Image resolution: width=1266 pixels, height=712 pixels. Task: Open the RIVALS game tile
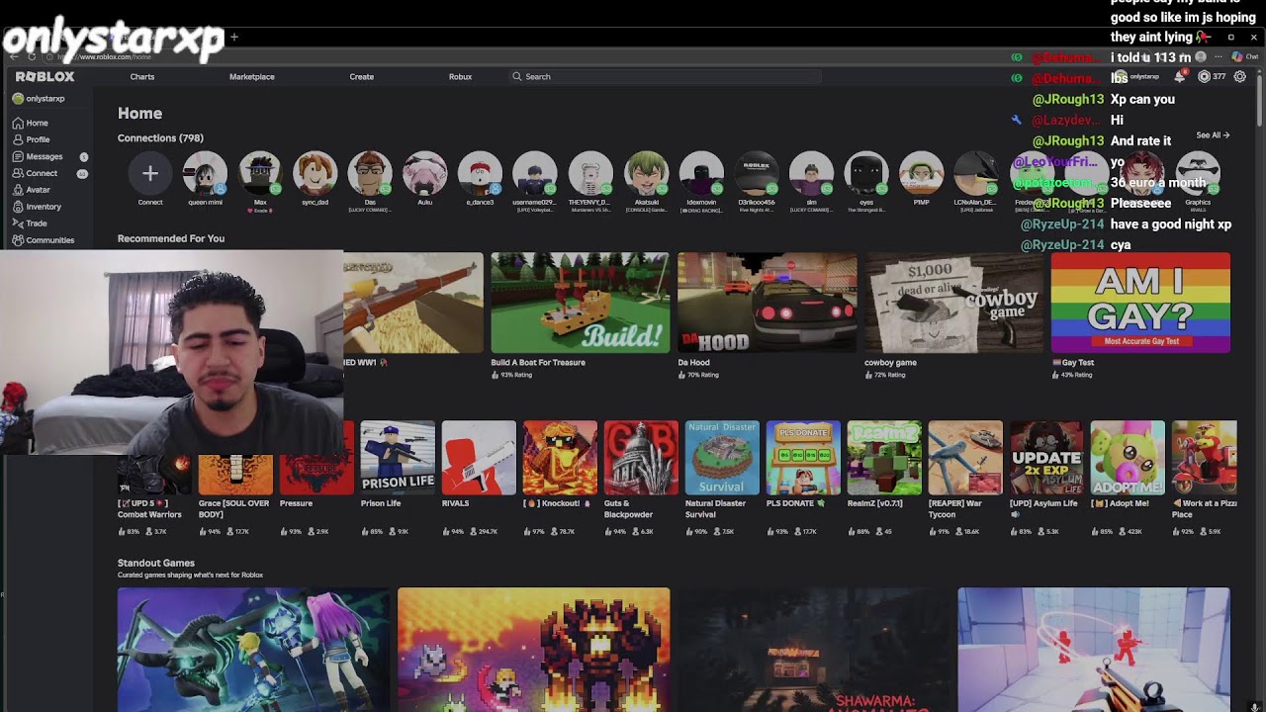pyautogui.click(x=479, y=458)
